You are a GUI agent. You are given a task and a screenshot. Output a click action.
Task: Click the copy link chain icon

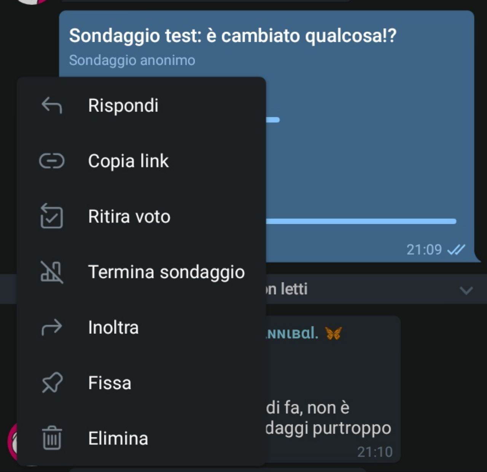click(52, 161)
